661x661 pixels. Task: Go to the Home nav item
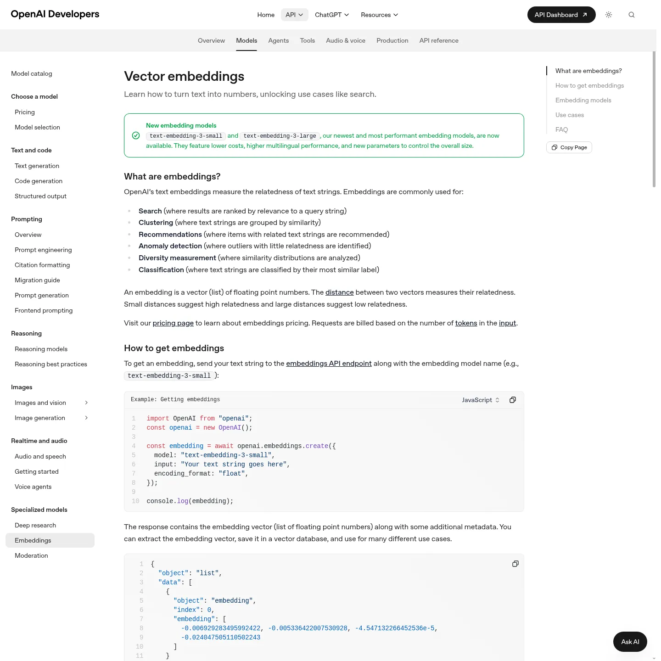(266, 15)
